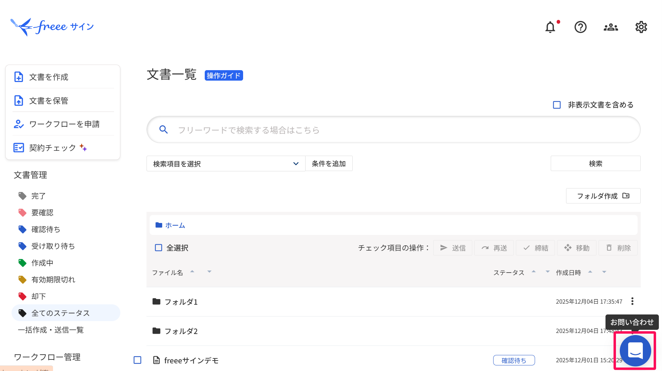Viewport: 662px width, 371px height.
Task: Click the 送信 bulk action button
Action: (452, 248)
